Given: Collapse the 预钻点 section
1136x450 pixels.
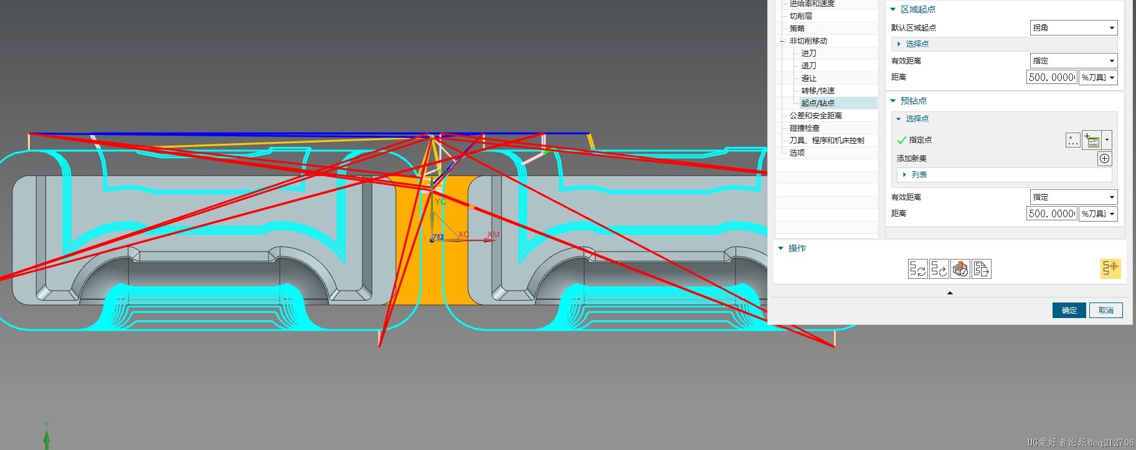Looking at the screenshot, I should click(892, 101).
